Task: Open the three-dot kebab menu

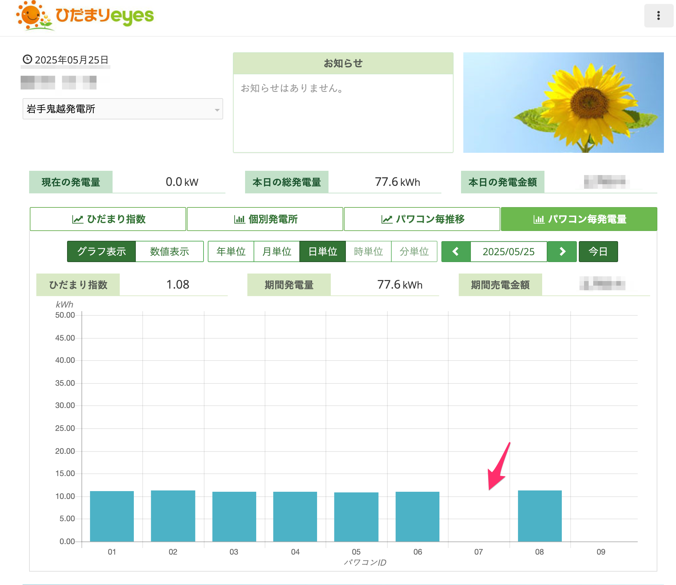Action: tap(658, 16)
